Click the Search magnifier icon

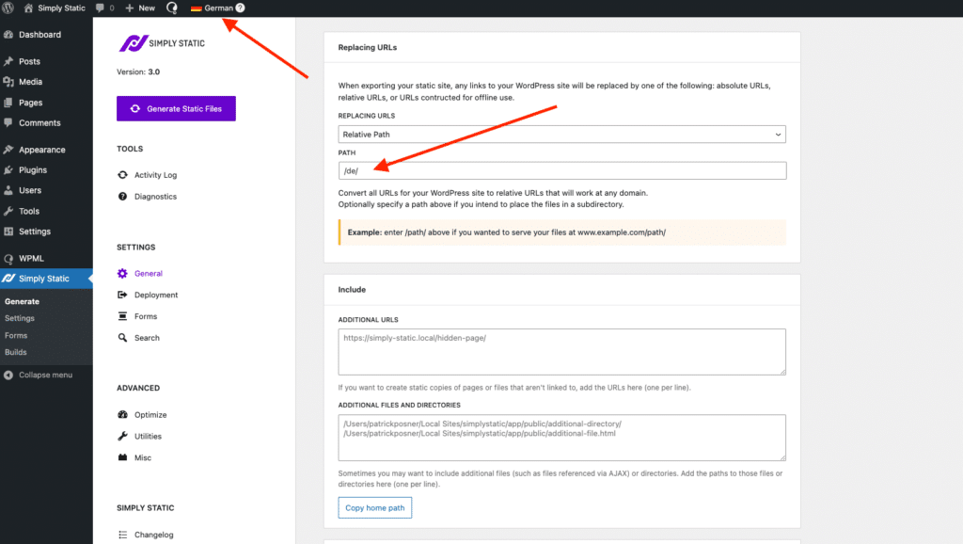122,338
